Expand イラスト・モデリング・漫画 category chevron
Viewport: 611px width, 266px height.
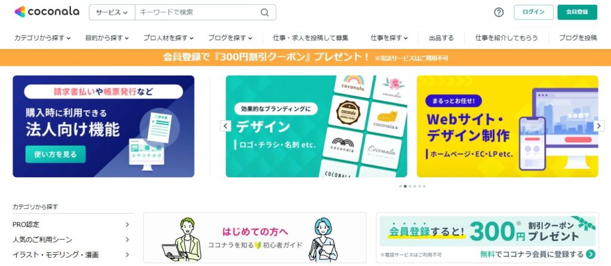(x=127, y=255)
